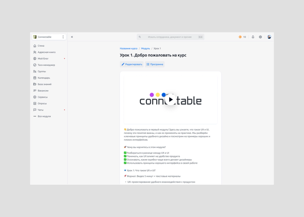Open notifications bell icon
The width and height of the screenshot is (304, 217).
click(253, 37)
